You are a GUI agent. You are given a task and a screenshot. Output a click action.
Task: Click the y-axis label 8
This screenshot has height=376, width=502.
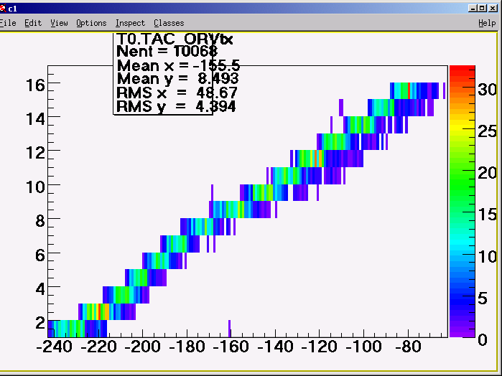tap(40, 221)
